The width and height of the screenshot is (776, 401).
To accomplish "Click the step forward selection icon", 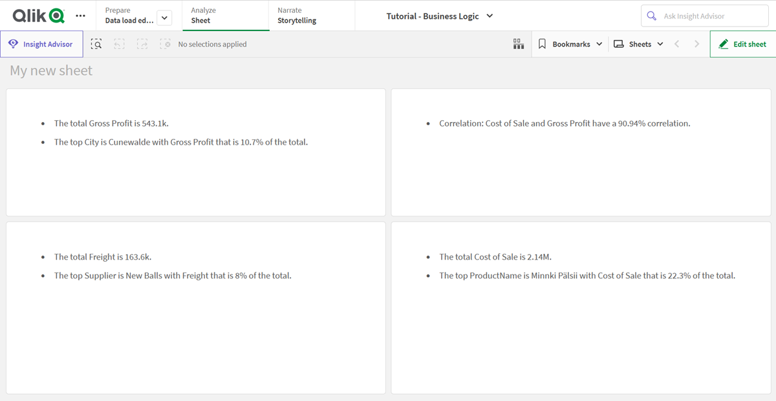I will (142, 44).
